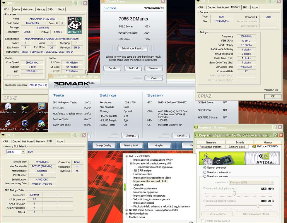Click 3DMark06 Professional Edition title bar icon
The height and width of the screenshot is (223, 287).
(x=51, y=76)
